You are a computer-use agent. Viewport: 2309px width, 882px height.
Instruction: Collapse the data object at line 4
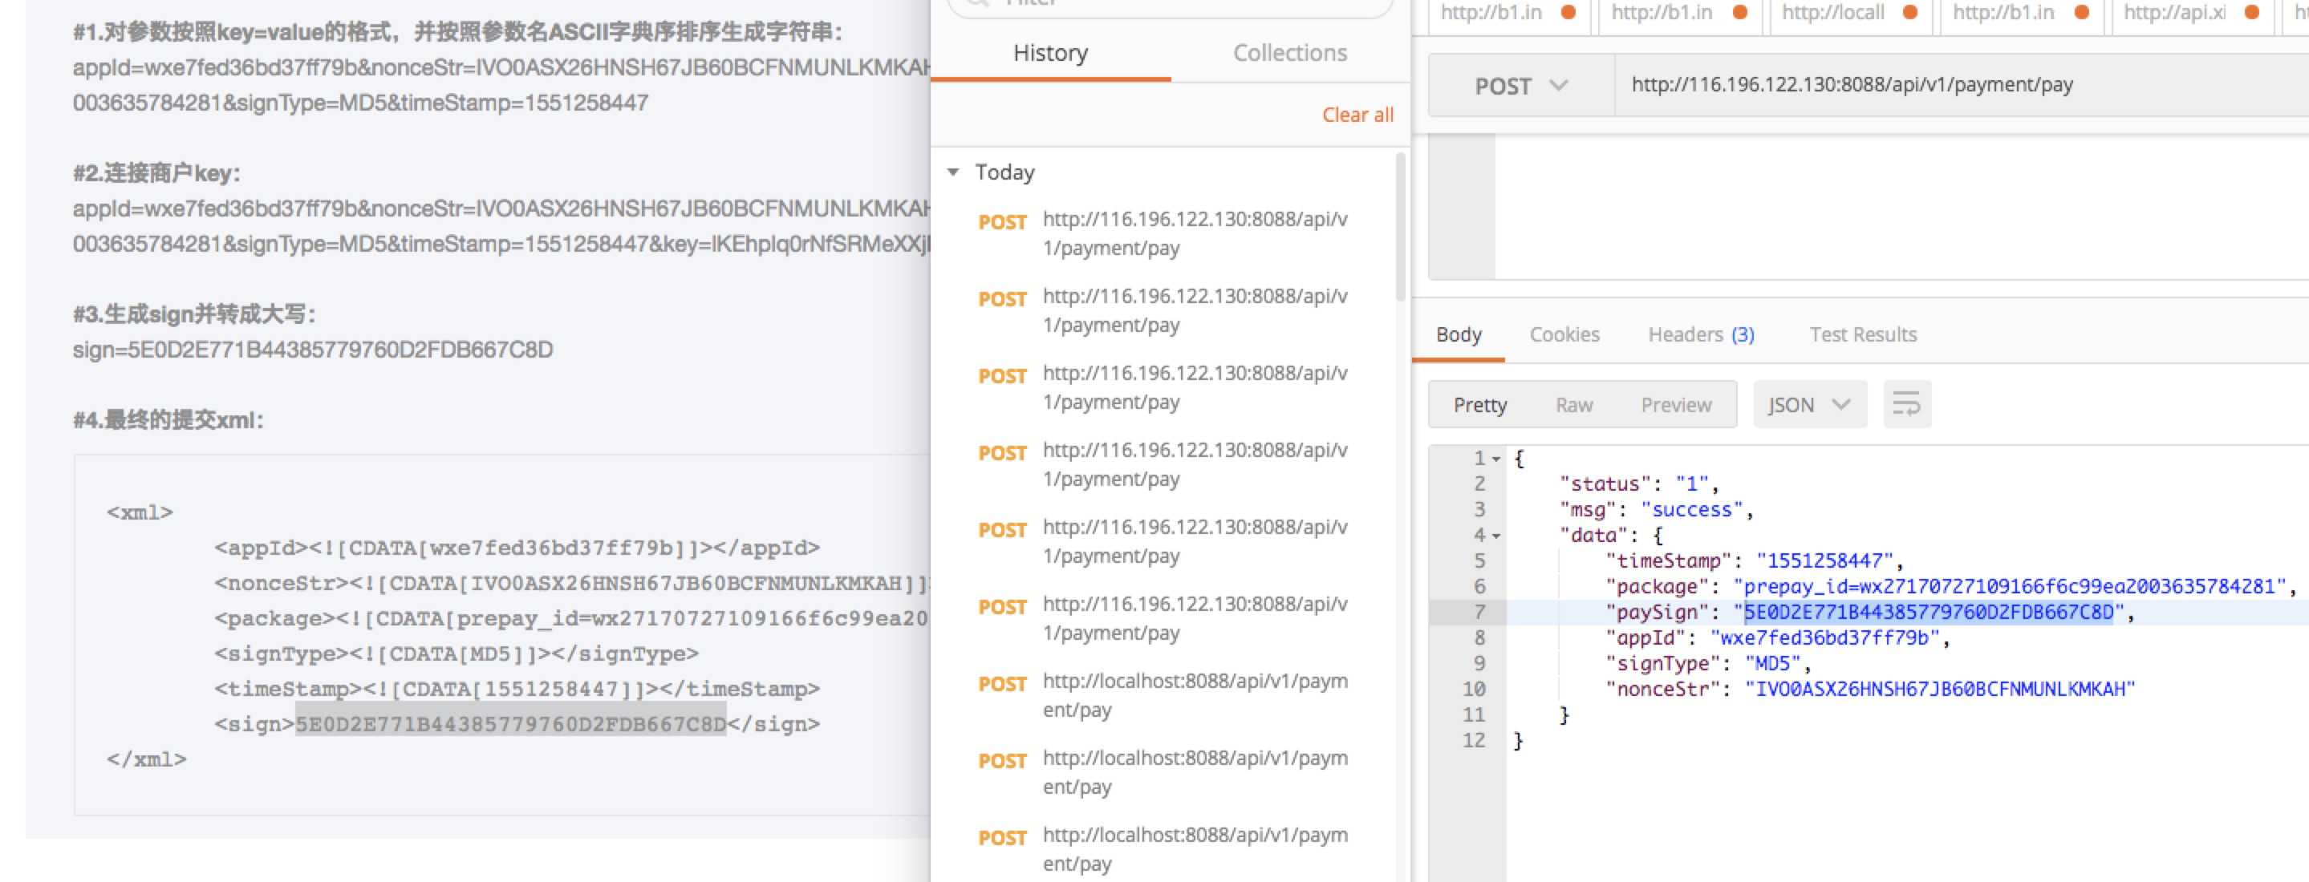pyautogui.click(x=1496, y=536)
